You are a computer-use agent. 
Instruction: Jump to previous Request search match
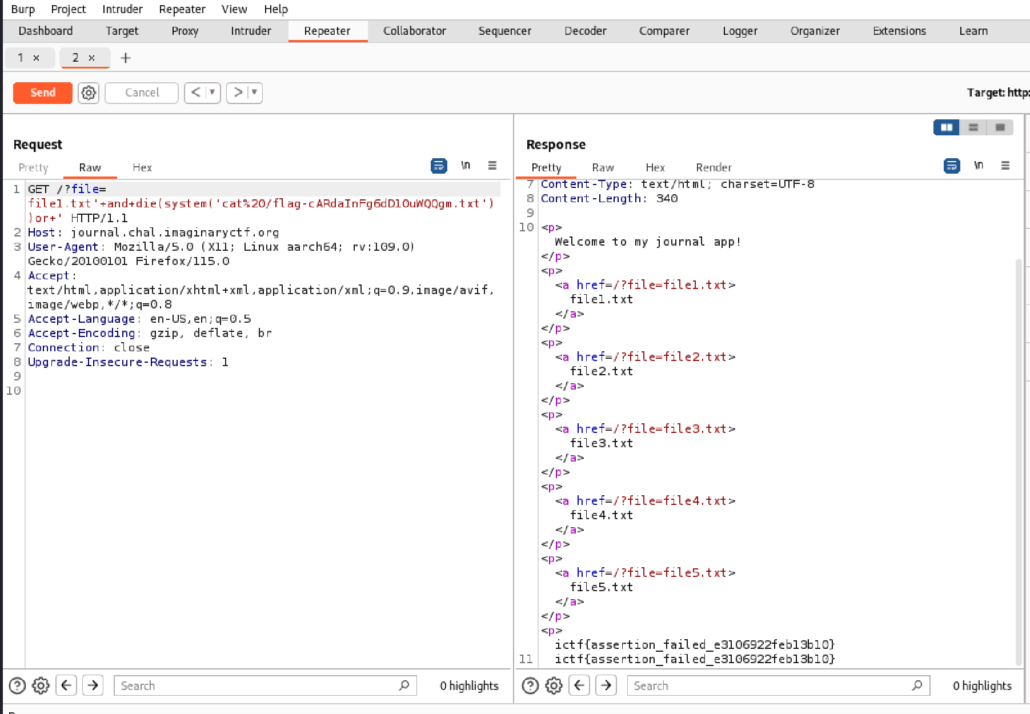coord(66,685)
